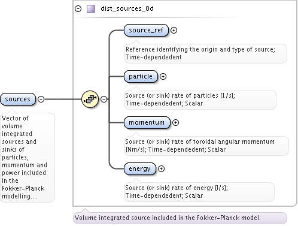
Task: Select the source_ref element node
Action: [146, 31]
